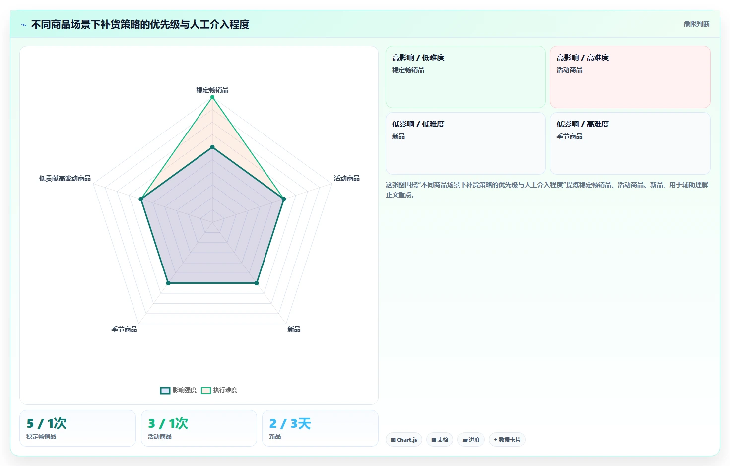Click the 执行难度 legend color box

point(206,391)
